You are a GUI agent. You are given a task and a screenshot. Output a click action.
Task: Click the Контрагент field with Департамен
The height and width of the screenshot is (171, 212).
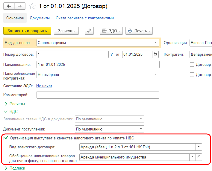tap(201, 54)
